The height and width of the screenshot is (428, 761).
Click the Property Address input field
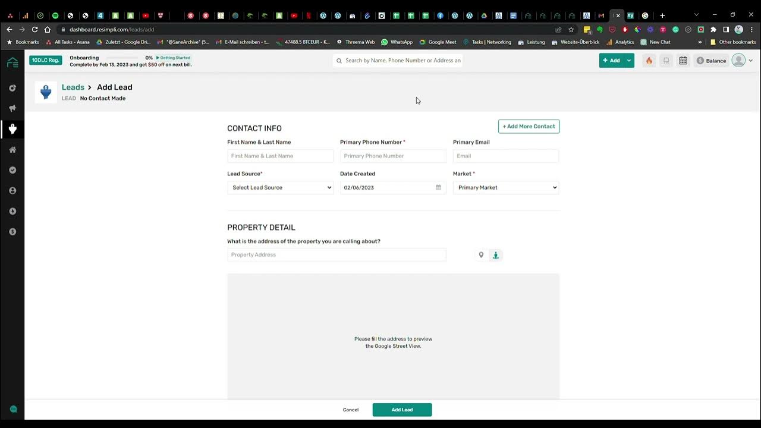coord(337,255)
